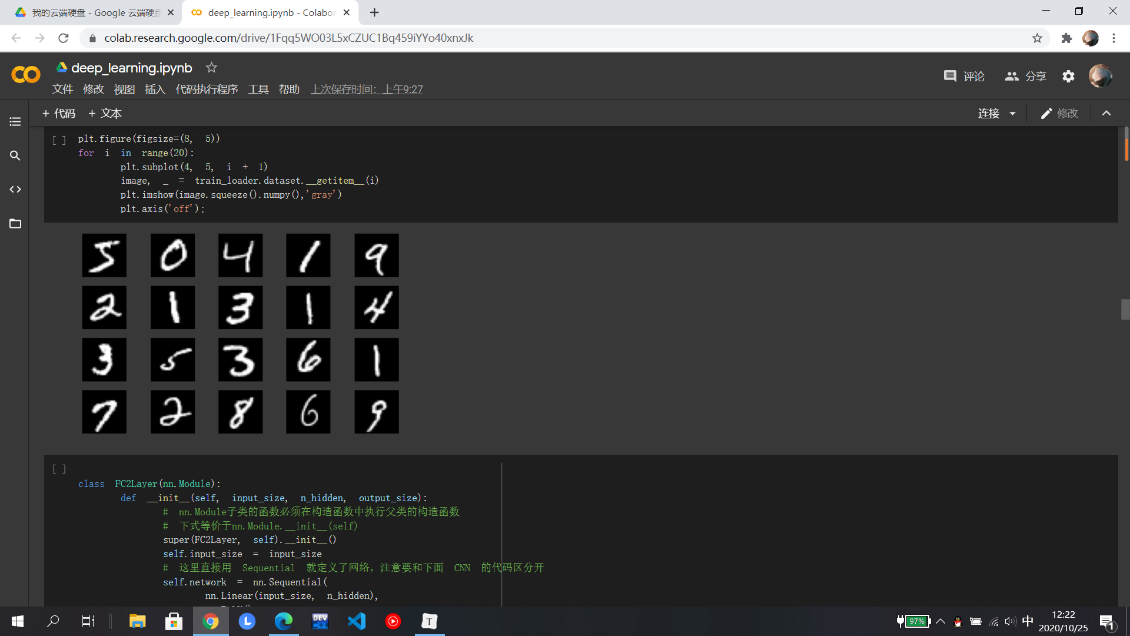Image resolution: width=1130 pixels, height=636 pixels.
Task: Open the code snippets sidebar icon
Action: tap(15, 190)
